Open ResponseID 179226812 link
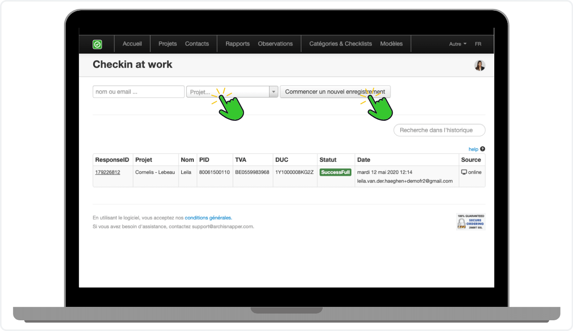Viewport: 573px width, 331px height. tap(107, 172)
